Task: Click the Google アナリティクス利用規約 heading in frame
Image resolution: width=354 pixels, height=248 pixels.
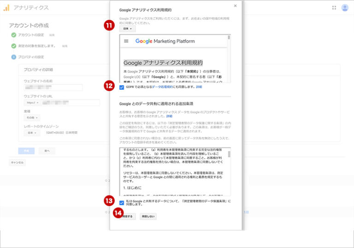Action: [x=163, y=63]
